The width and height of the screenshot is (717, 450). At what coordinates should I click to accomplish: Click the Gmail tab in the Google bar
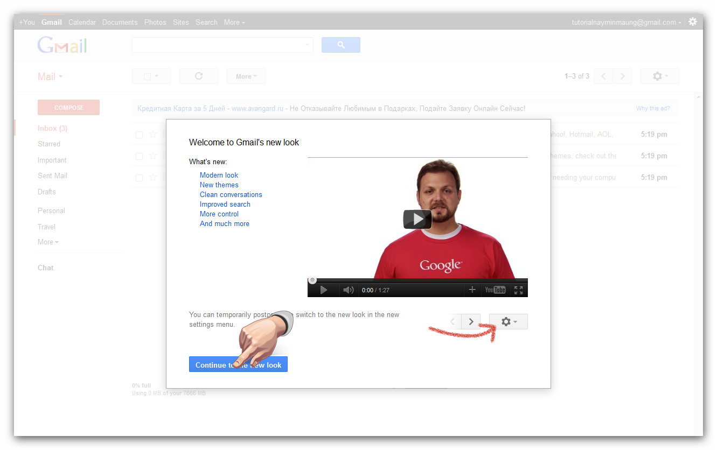click(x=52, y=22)
